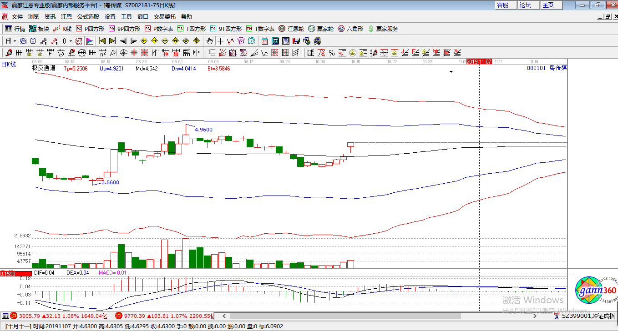The image size is (618, 331).
Task: Open the 浏览 menu
Action: pyautogui.click(x=34, y=16)
